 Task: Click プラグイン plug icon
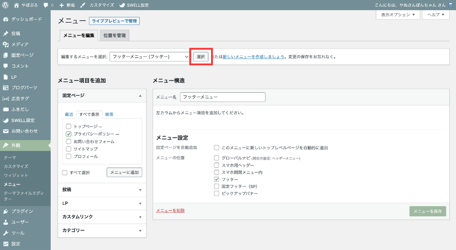[x=5, y=211]
